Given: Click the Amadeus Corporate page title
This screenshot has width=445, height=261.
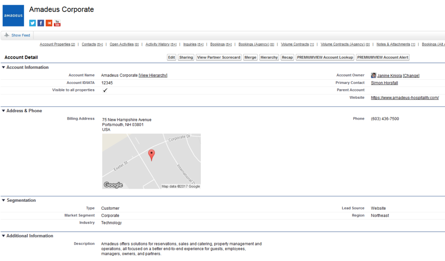Looking at the screenshot, I should 61,10.
